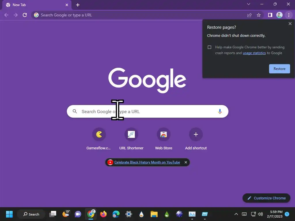Open the notification badge
Image resolution: width=295 pixels, height=221 pixels.
point(287,214)
